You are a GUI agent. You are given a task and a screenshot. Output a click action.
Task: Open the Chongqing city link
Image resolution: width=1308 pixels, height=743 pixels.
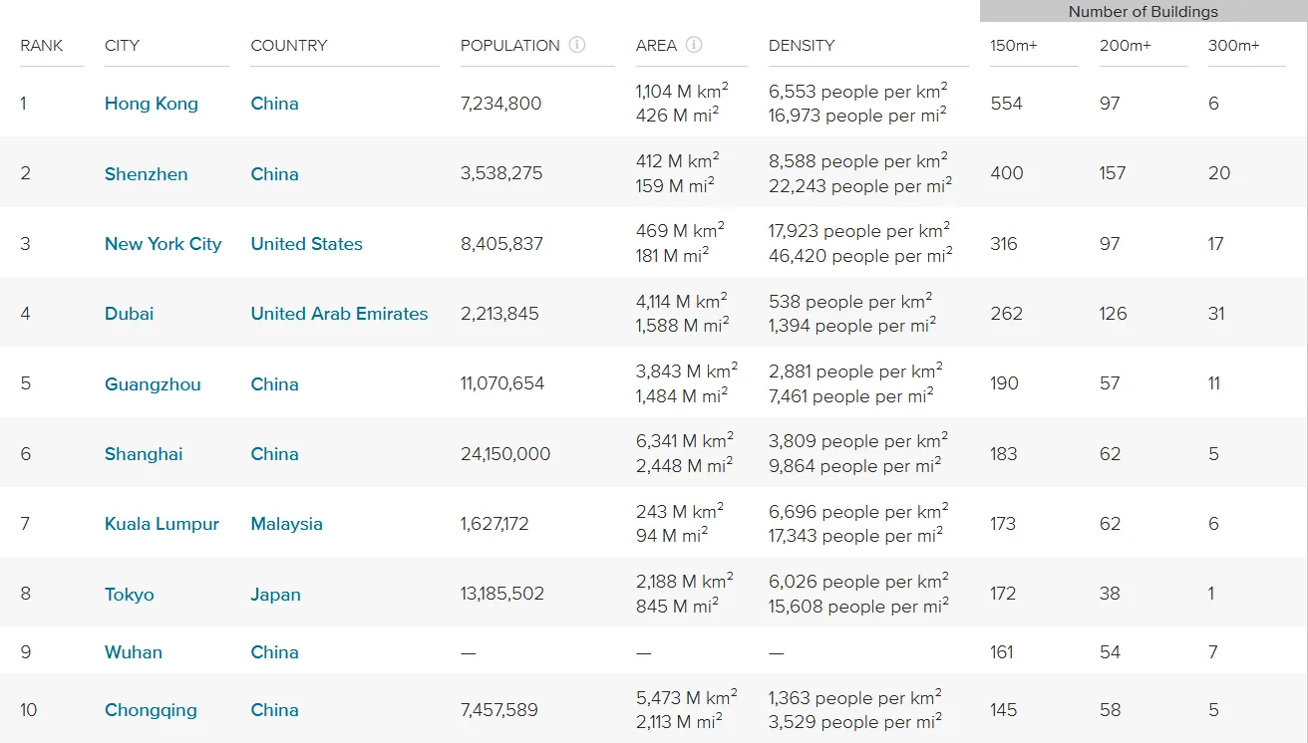pos(151,710)
